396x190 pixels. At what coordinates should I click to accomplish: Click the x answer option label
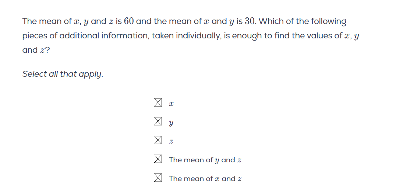171,104
